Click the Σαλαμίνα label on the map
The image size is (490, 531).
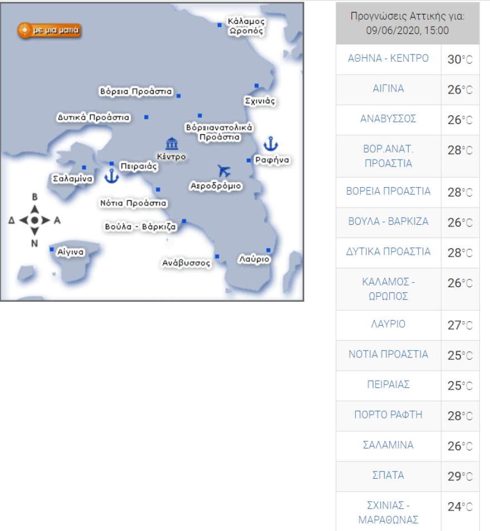pos(72,179)
